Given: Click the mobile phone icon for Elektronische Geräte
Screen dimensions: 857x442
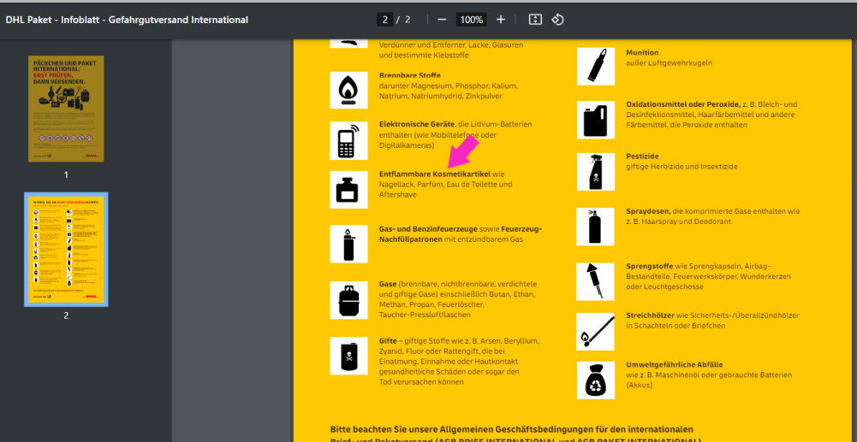Looking at the screenshot, I should (348, 141).
